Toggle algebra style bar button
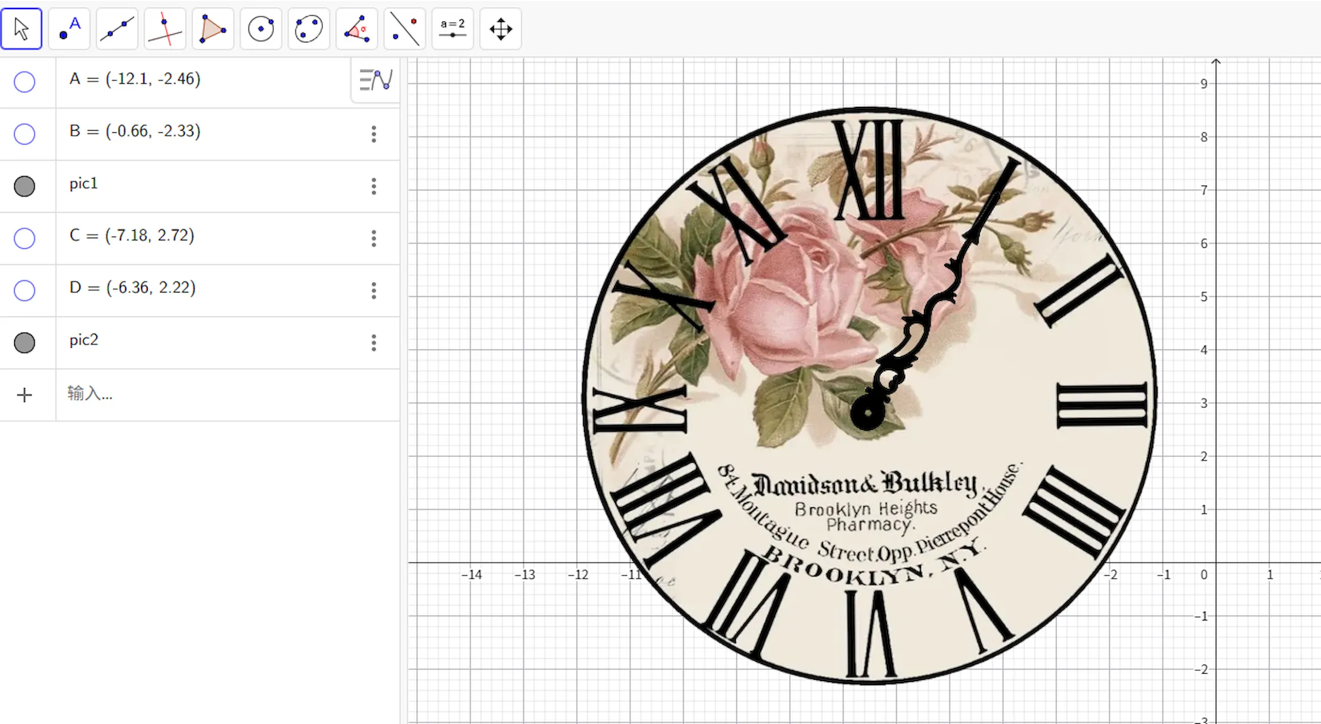Viewport: 1321px width, 724px height. [376, 80]
